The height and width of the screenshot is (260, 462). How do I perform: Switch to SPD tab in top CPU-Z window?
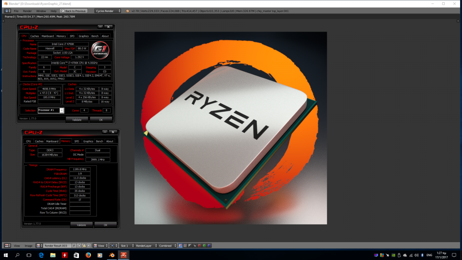(72, 36)
